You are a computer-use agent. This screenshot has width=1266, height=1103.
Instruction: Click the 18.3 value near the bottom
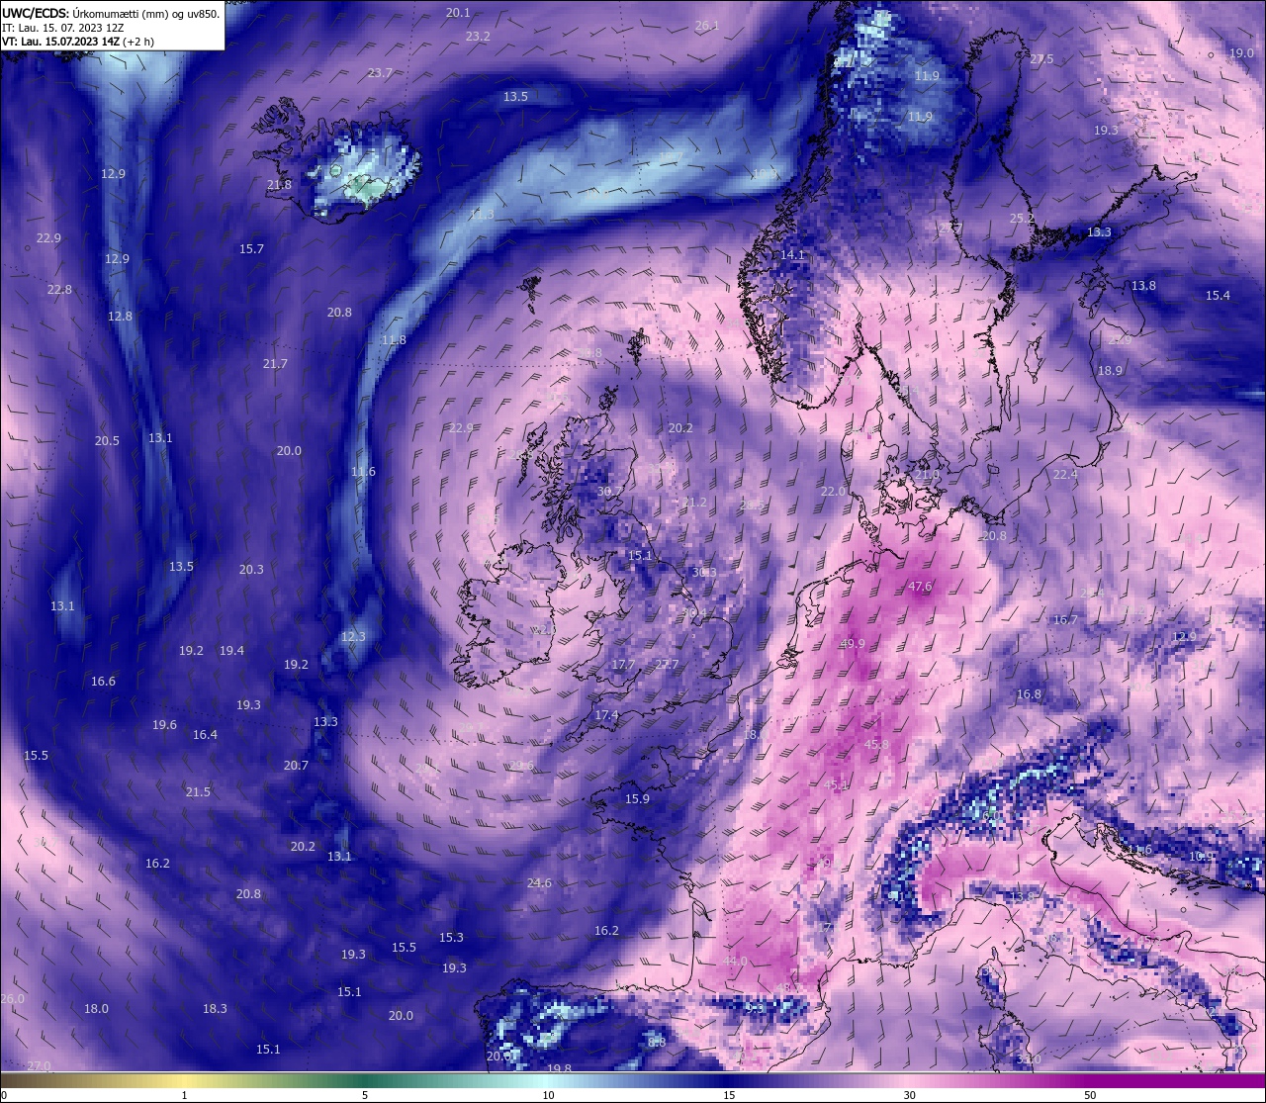pos(215,1008)
